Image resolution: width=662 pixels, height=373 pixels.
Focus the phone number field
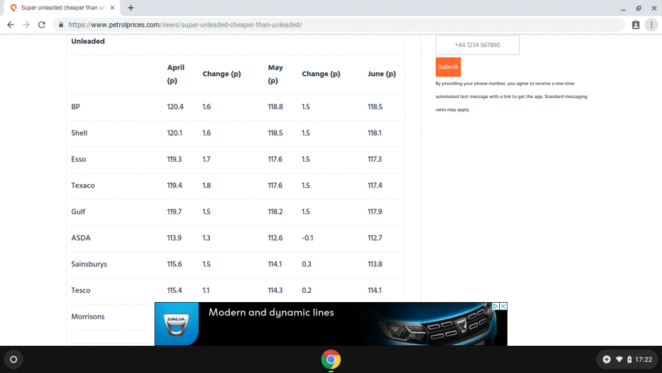(477, 45)
